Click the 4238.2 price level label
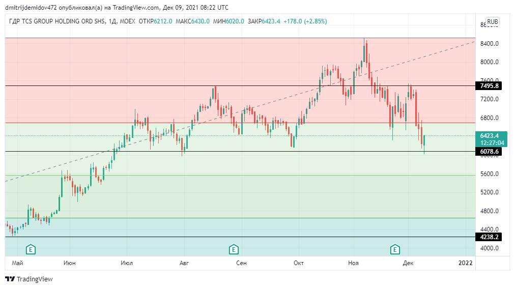 (489, 237)
